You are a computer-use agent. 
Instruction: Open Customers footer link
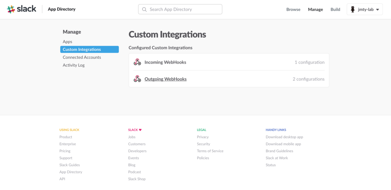137,144
